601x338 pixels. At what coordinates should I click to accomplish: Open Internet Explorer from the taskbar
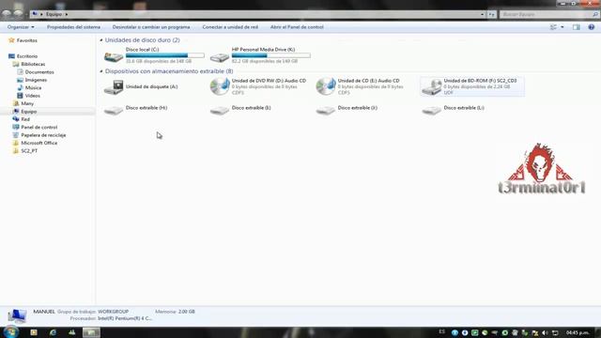pos(53,332)
